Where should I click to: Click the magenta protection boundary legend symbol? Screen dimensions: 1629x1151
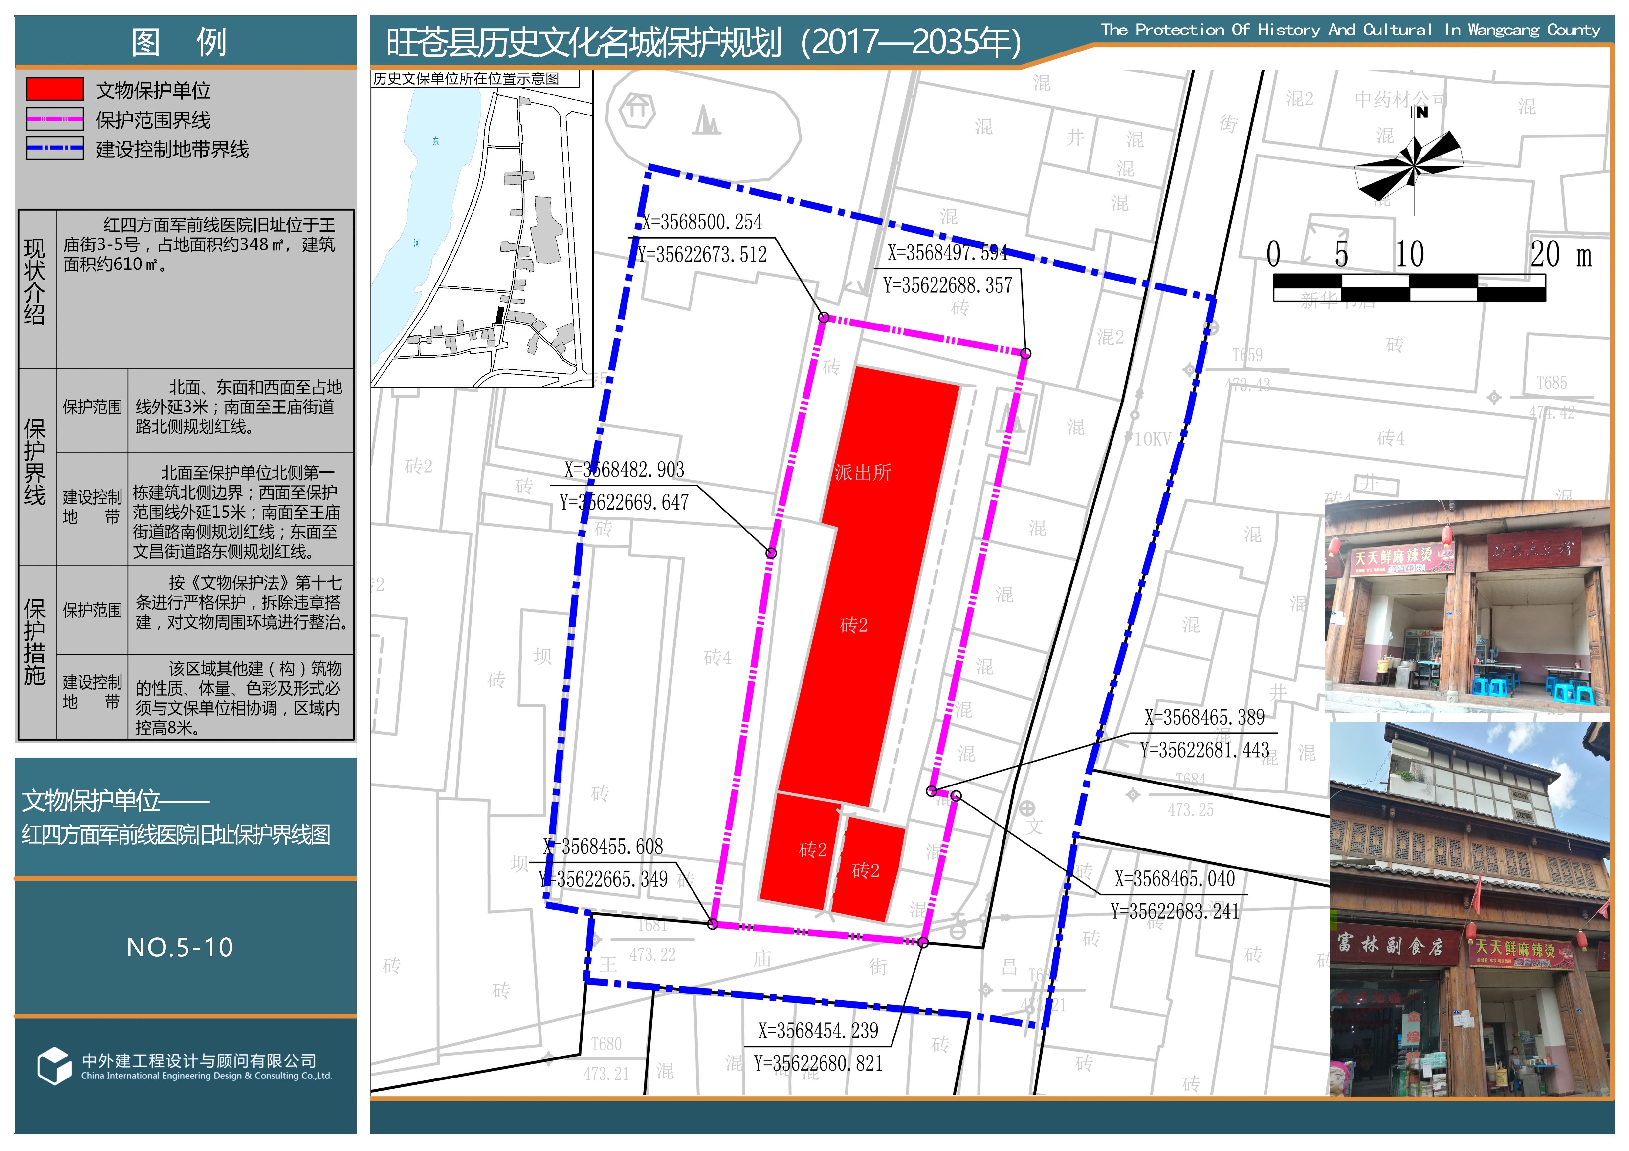[55, 119]
